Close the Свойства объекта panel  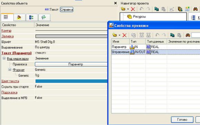pos(116,3)
